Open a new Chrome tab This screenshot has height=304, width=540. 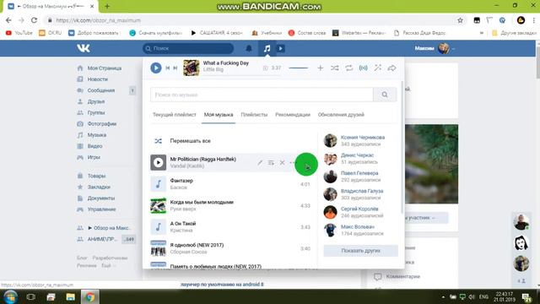107,6
